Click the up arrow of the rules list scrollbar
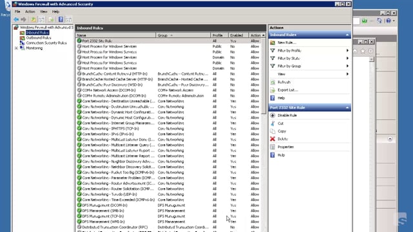This screenshot has width=413, height=232. [x=263, y=35]
